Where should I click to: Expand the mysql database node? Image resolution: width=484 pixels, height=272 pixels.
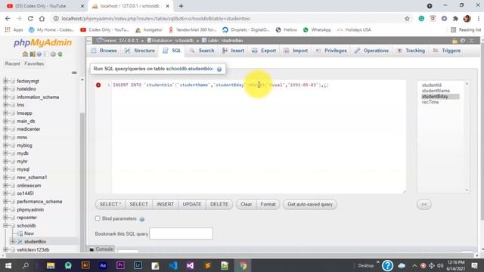tap(5, 169)
